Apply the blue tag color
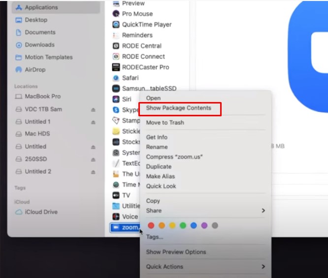328x278 pixels. click(194, 226)
